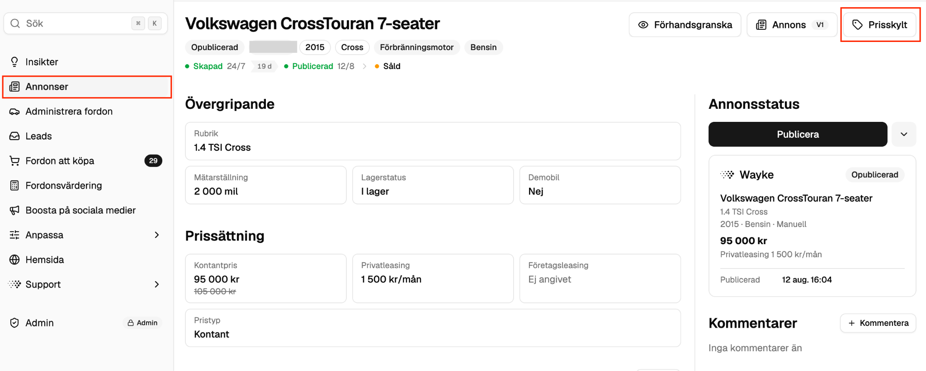
Task: Click the shopping cart icon for Fordon att köpa
Action: (x=14, y=161)
